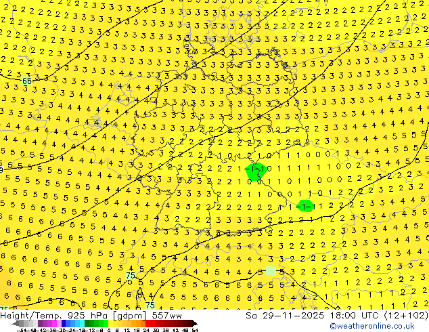Screen dimensions: 429x332
Task: Click the 'Height/Temp. 925 hPa [gdpm] 557ww' chart title
Action: point(91,316)
